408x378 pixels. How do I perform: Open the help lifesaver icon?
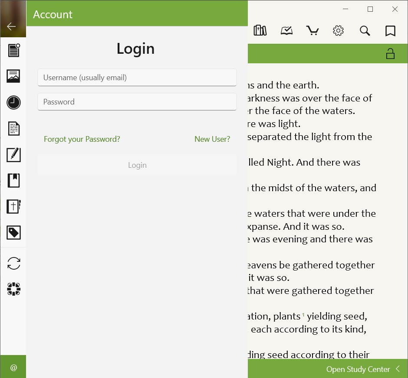pyautogui.click(x=13, y=289)
